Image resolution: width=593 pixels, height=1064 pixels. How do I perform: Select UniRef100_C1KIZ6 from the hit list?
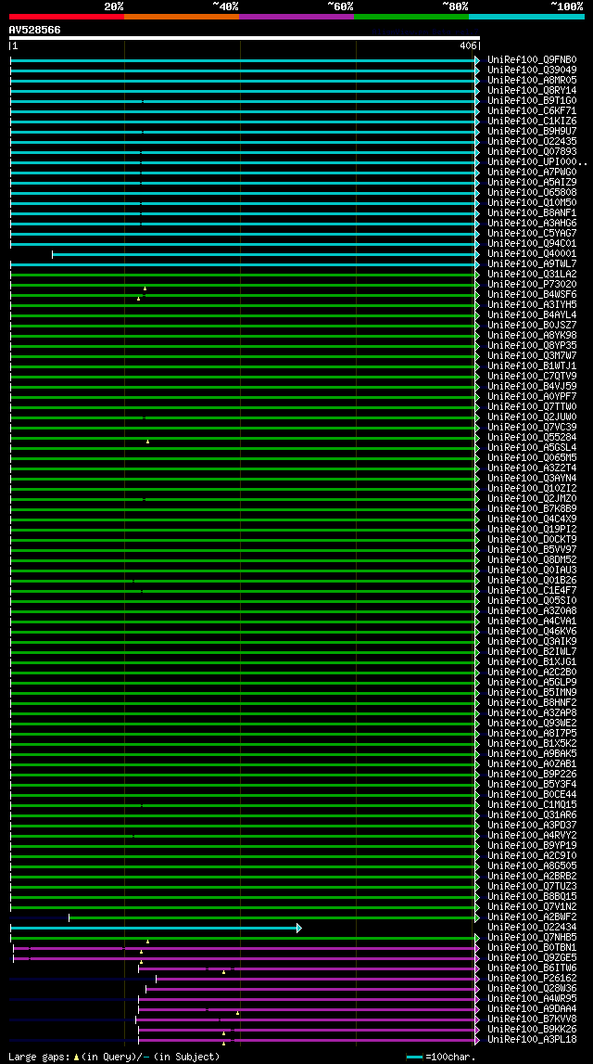[x=532, y=121]
